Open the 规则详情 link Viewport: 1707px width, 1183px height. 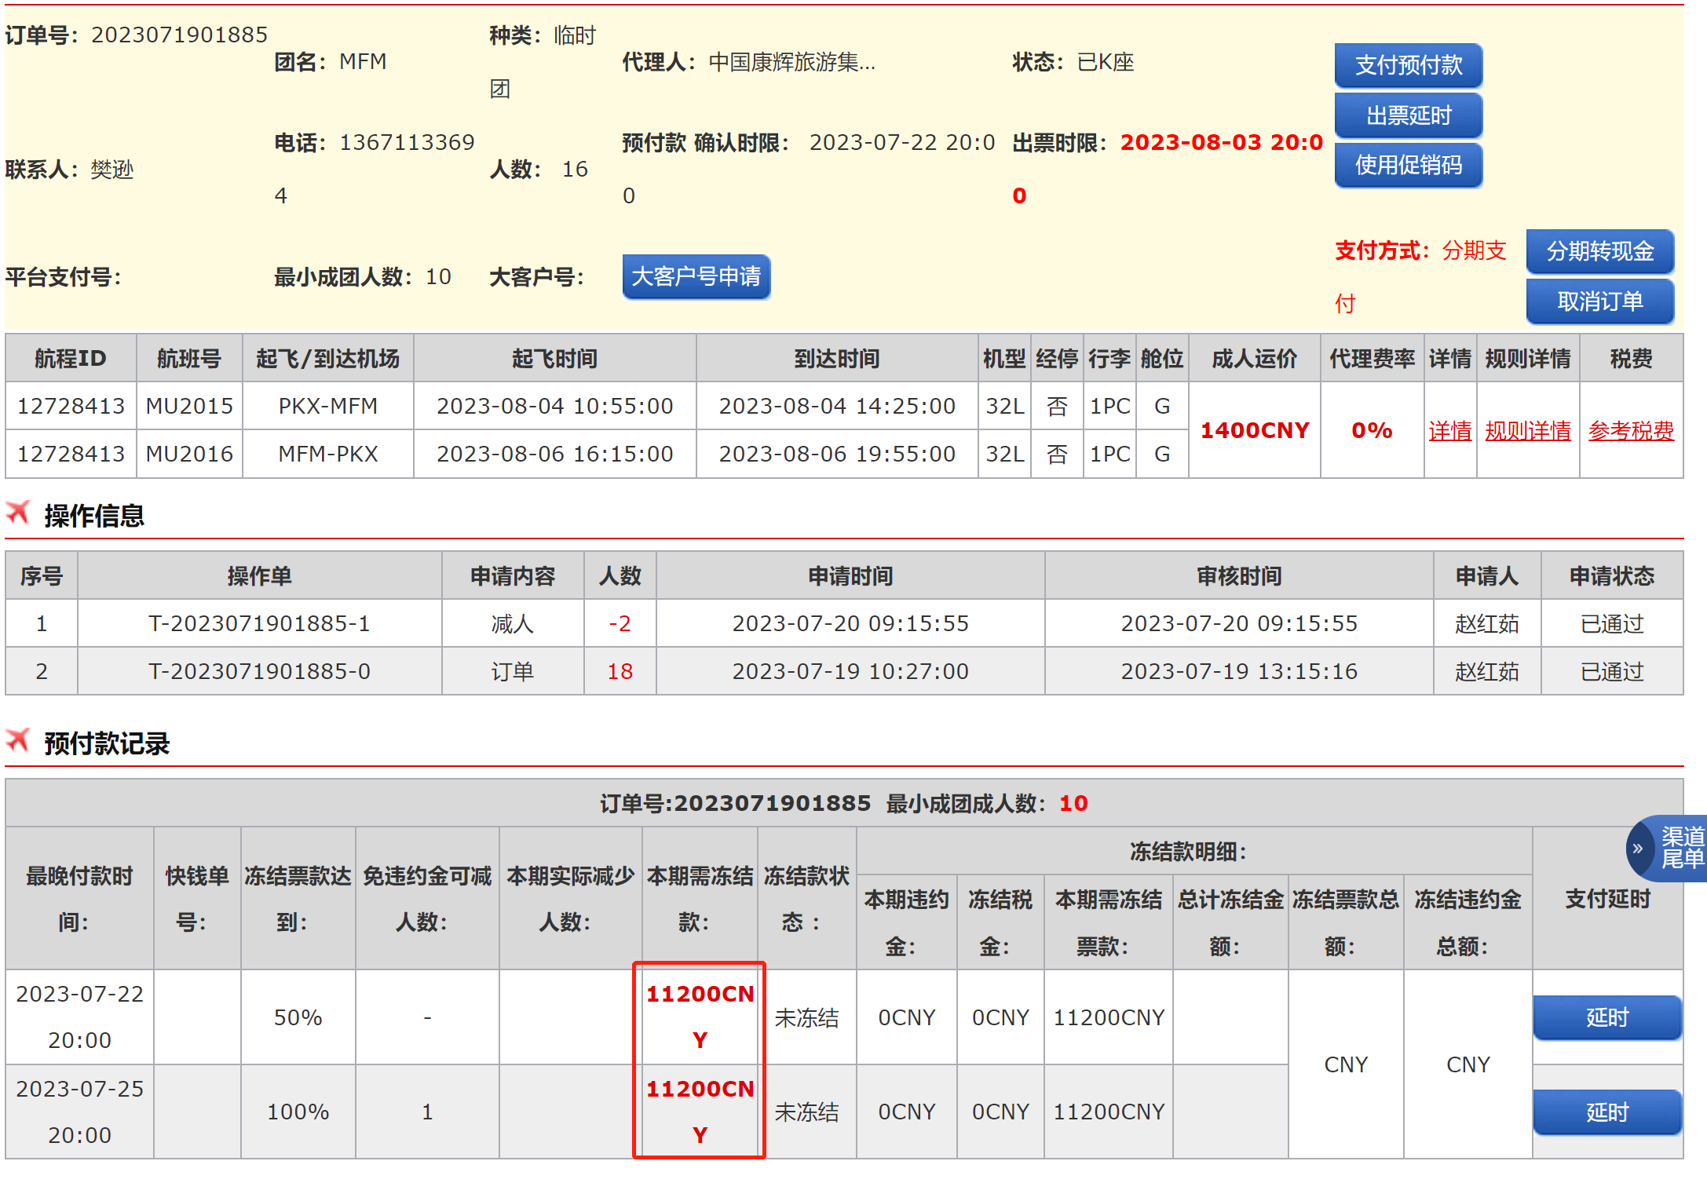point(1527,430)
